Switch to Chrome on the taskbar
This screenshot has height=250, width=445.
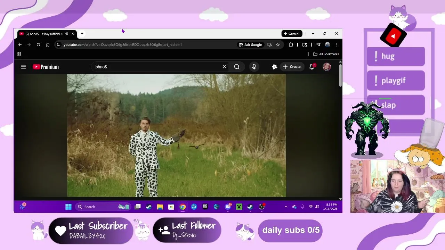(x=183, y=207)
